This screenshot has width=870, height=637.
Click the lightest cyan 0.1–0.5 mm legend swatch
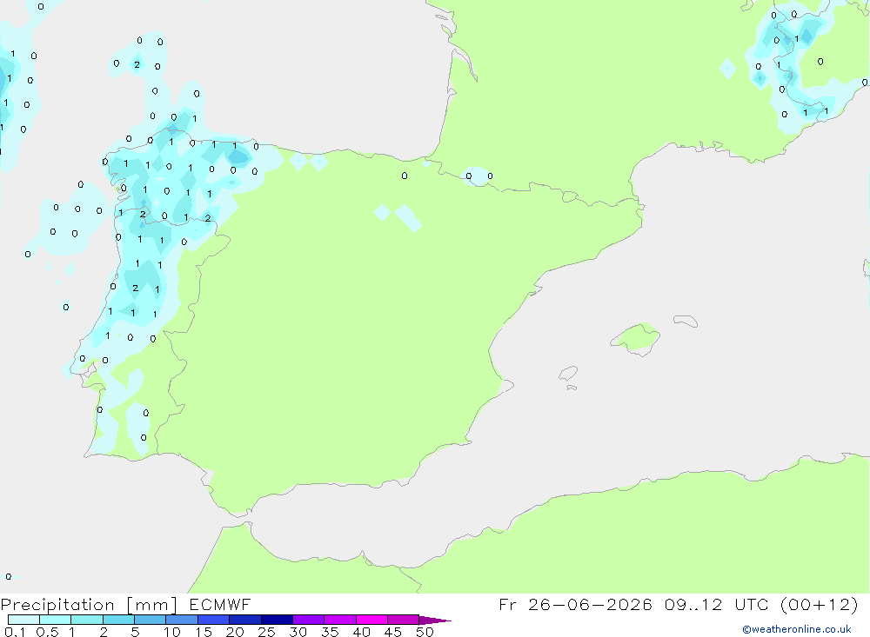coord(23,620)
